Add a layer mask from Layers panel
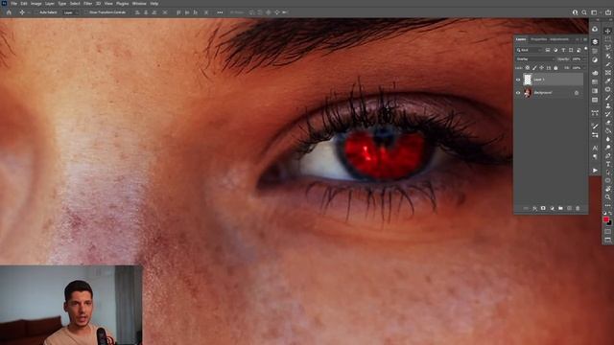Viewport: 614px width, 345px height. [x=543, y=209]
